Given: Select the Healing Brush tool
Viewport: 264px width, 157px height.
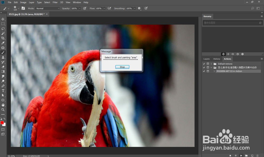Looking at the screenshot, I should (3, 48).
